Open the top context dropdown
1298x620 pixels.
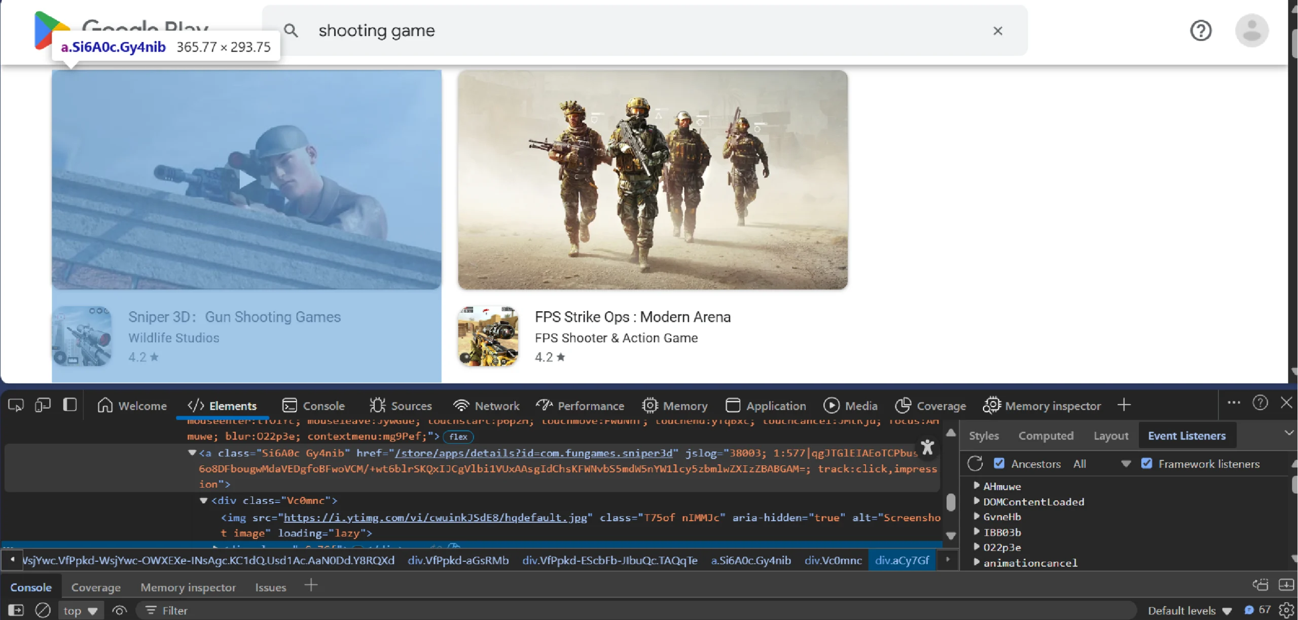pos(80,610)
